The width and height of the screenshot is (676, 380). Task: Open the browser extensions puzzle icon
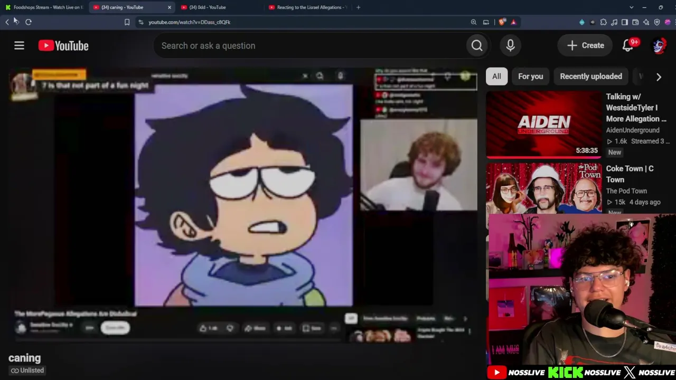(x=604, y=22)
